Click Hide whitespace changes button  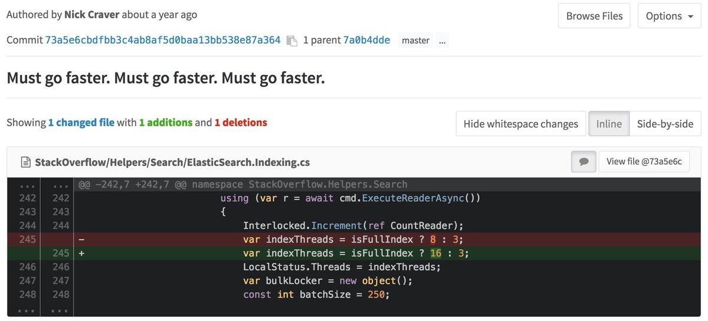(x=521, y=124)
